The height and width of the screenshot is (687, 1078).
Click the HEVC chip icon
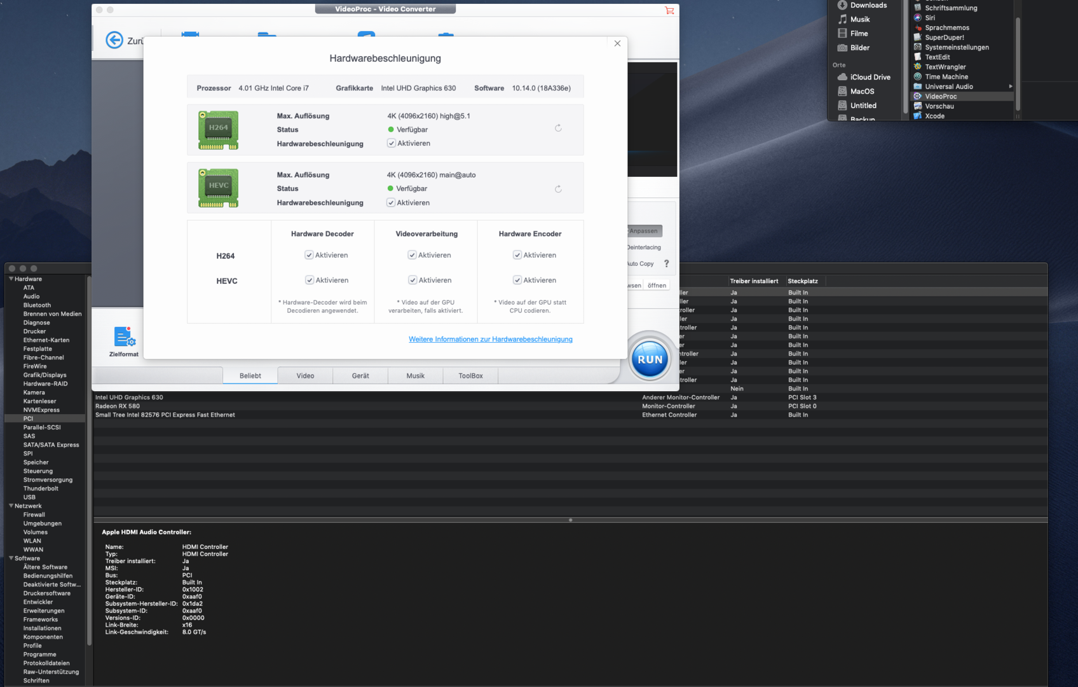218,188
